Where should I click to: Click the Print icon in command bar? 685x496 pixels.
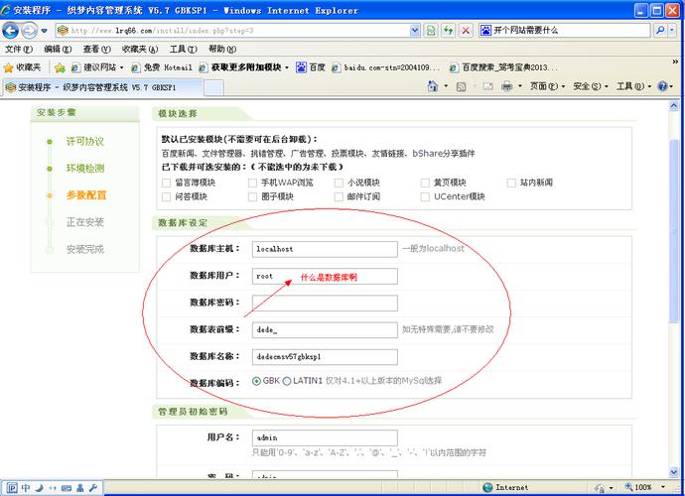tap(506, 86)
